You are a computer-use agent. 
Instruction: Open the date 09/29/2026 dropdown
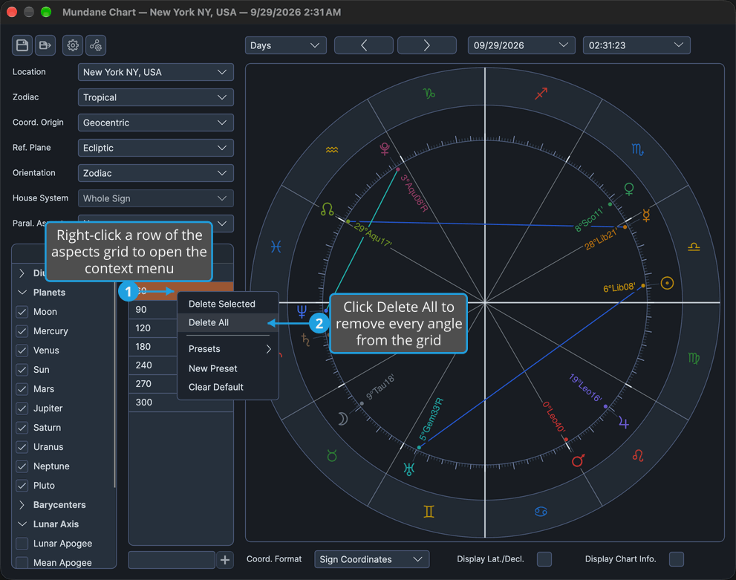521,45
